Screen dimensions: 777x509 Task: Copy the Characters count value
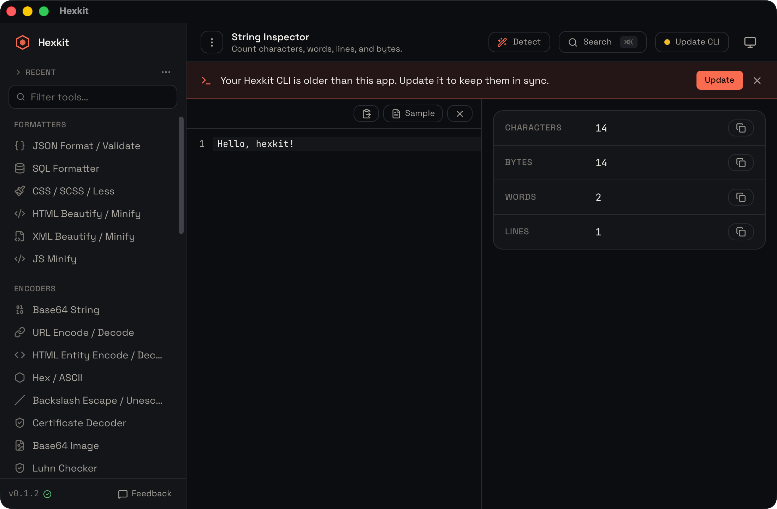[x=741, y=128]
